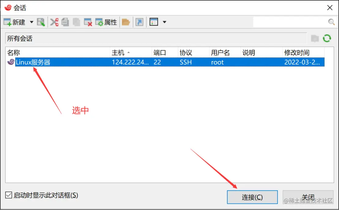Click host cell 124.222.24...

130,62
